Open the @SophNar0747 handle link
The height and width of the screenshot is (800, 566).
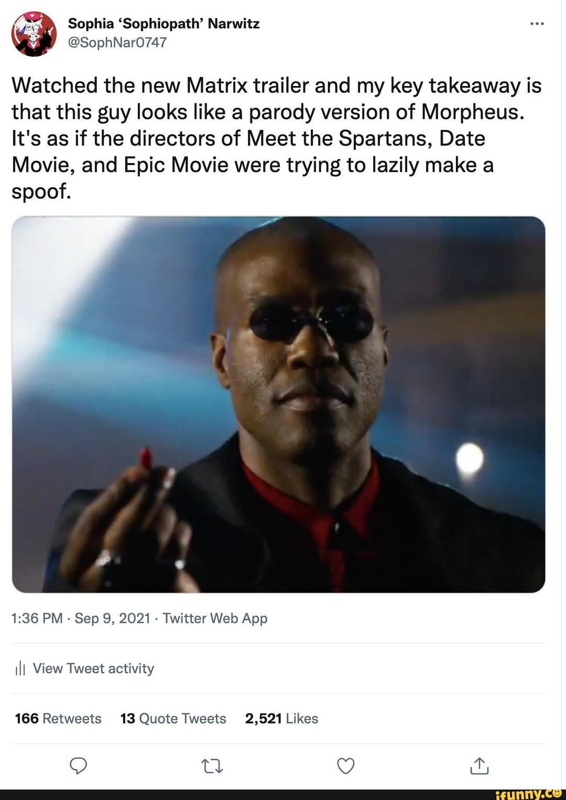click(x=117, y=42)
